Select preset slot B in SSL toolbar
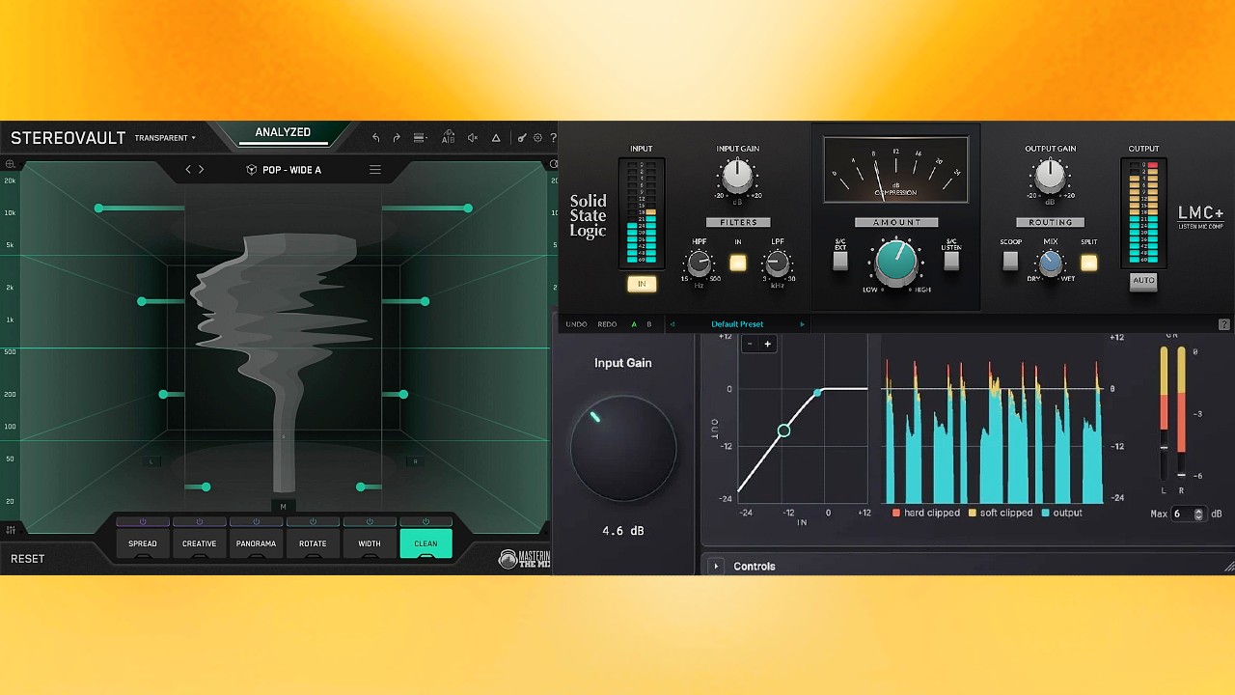This screenshot has height=695, width=1235. click(649, 324)
